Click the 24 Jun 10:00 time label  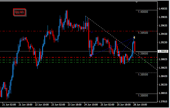[x=91, y=105]
